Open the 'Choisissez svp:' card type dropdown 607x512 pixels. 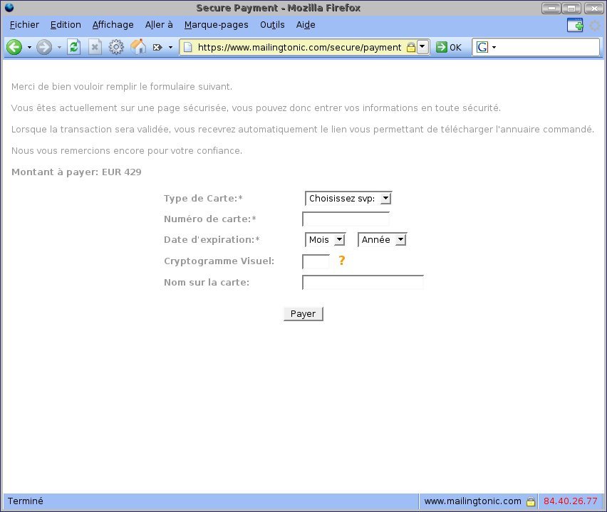348,199
